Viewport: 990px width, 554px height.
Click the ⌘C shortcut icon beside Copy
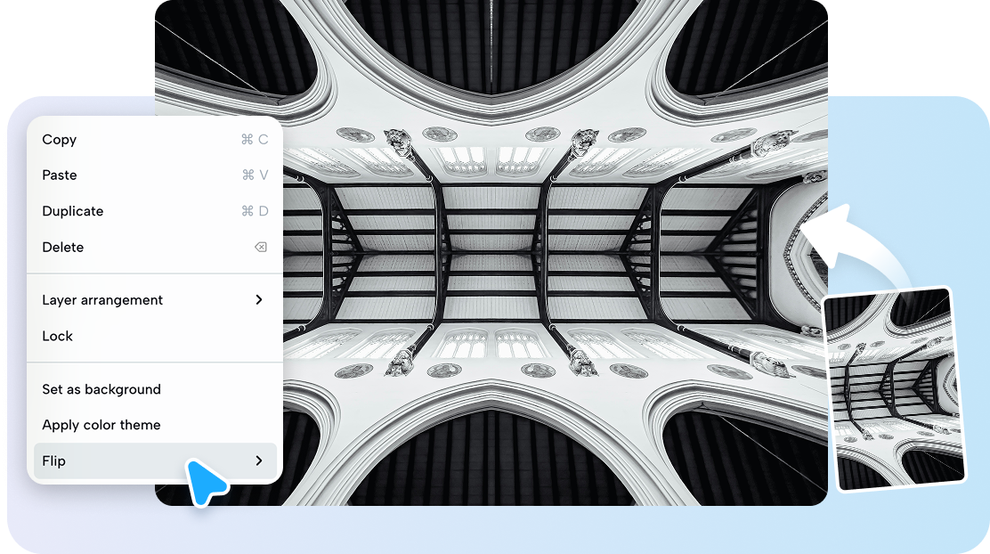click(x=256, y=139)
